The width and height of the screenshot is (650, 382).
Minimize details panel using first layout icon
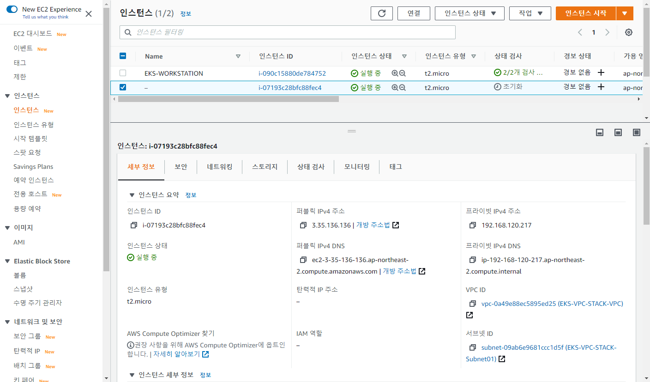click(x=600, y=132)
